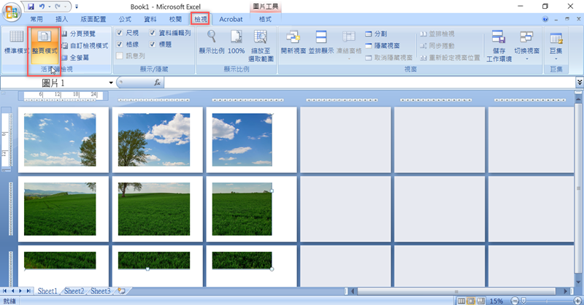The image size is (584, 305).
Task: Open the Acrobat tab
Action: 231,20
